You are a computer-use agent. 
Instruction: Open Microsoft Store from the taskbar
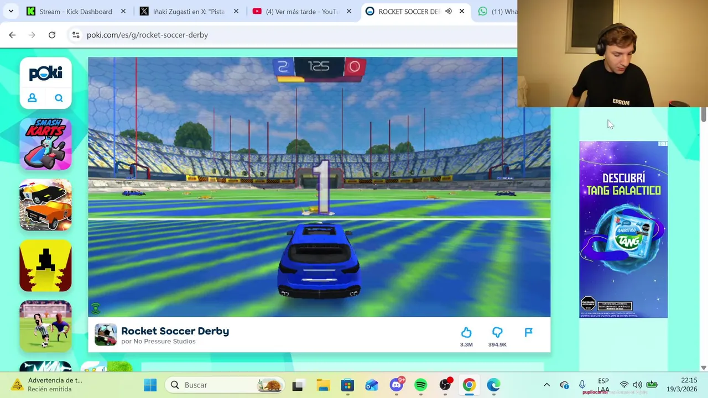[x=347, y=385]
